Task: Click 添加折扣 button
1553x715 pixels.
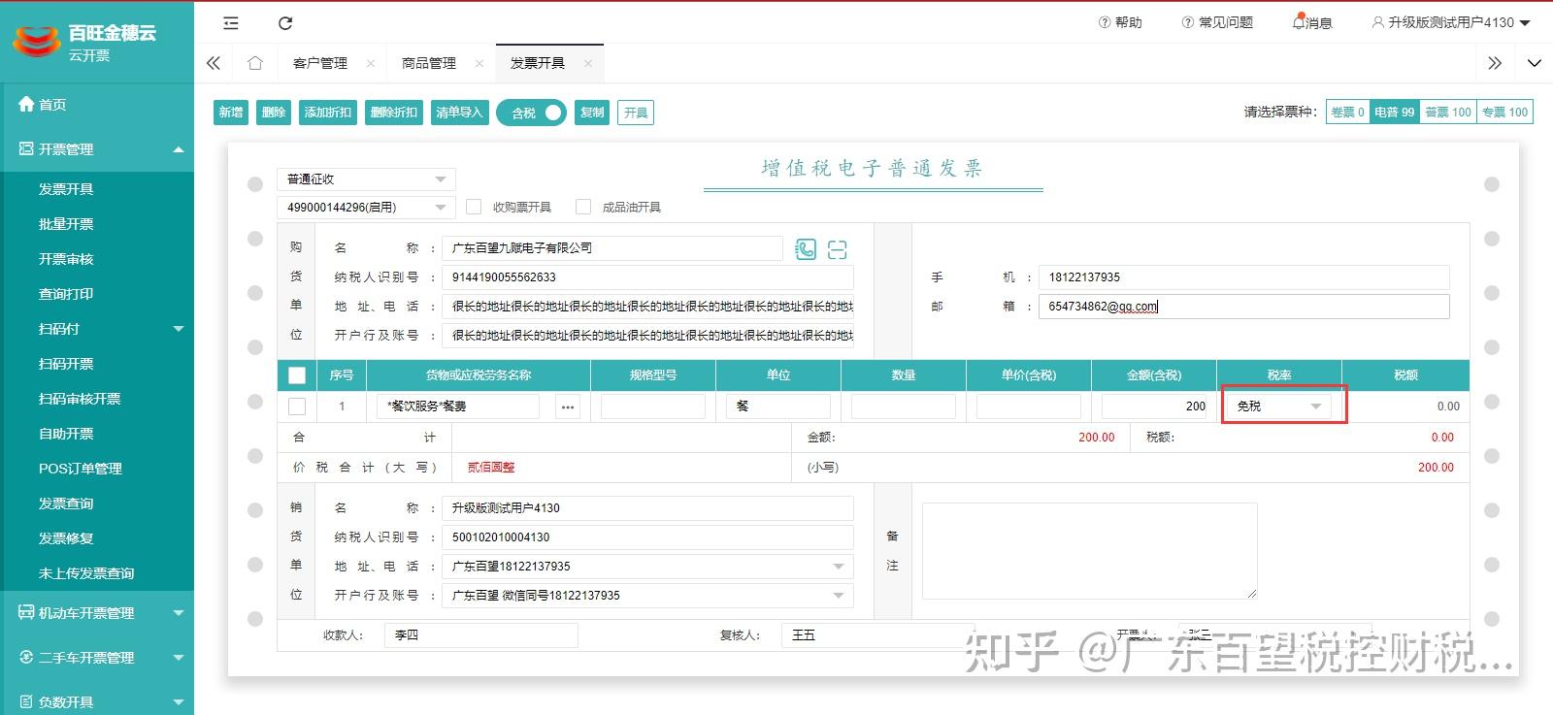Action: pos(328,113)
